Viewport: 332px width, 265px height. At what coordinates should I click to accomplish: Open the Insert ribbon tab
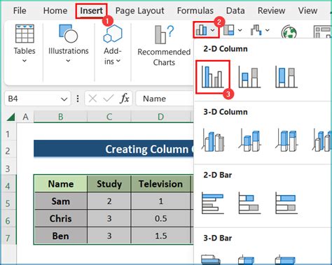point(91,10)
